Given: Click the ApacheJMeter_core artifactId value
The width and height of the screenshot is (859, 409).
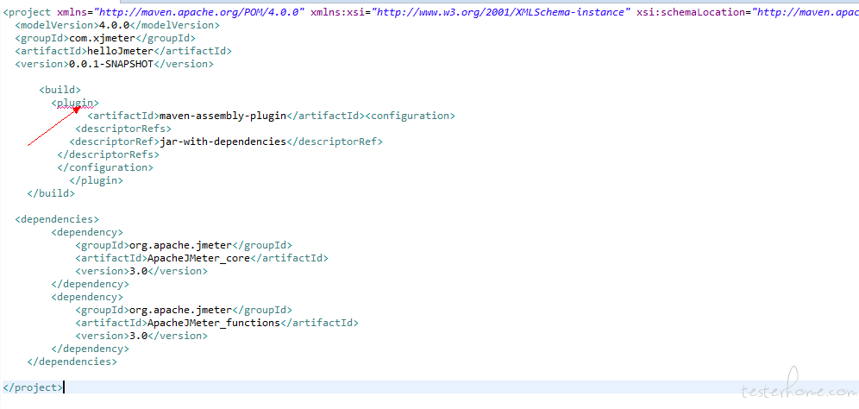Looking at the screenshot, I should [x=199, y=258].
